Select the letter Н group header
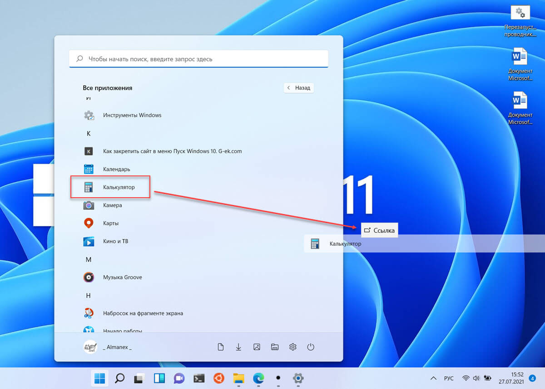Screen dimensions: 545x389 point(89,296)
